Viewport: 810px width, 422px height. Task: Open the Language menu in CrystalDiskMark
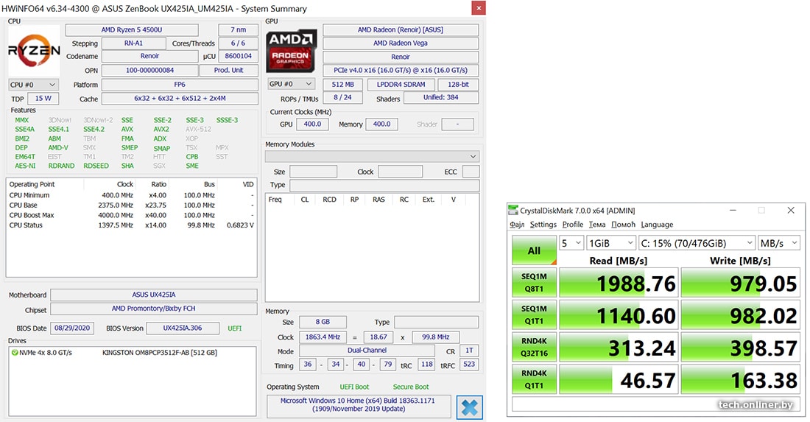pyautogui.click(x=657, y=225)
